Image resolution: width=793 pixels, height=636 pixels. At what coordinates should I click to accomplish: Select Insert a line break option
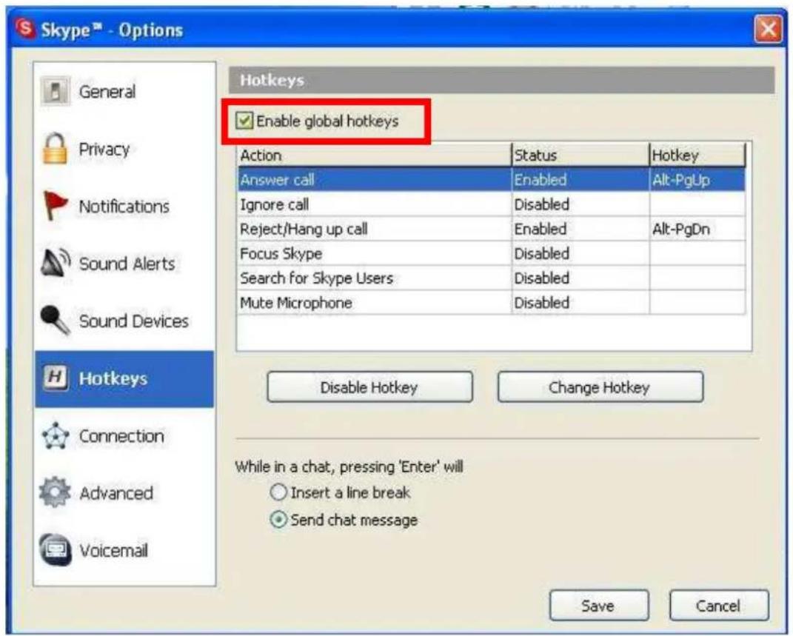(278, 492)
